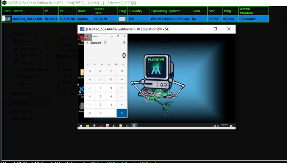Open the Calculator hamburger navigation menu
This screenshot has width=287, height=163.
click(87, 43)
